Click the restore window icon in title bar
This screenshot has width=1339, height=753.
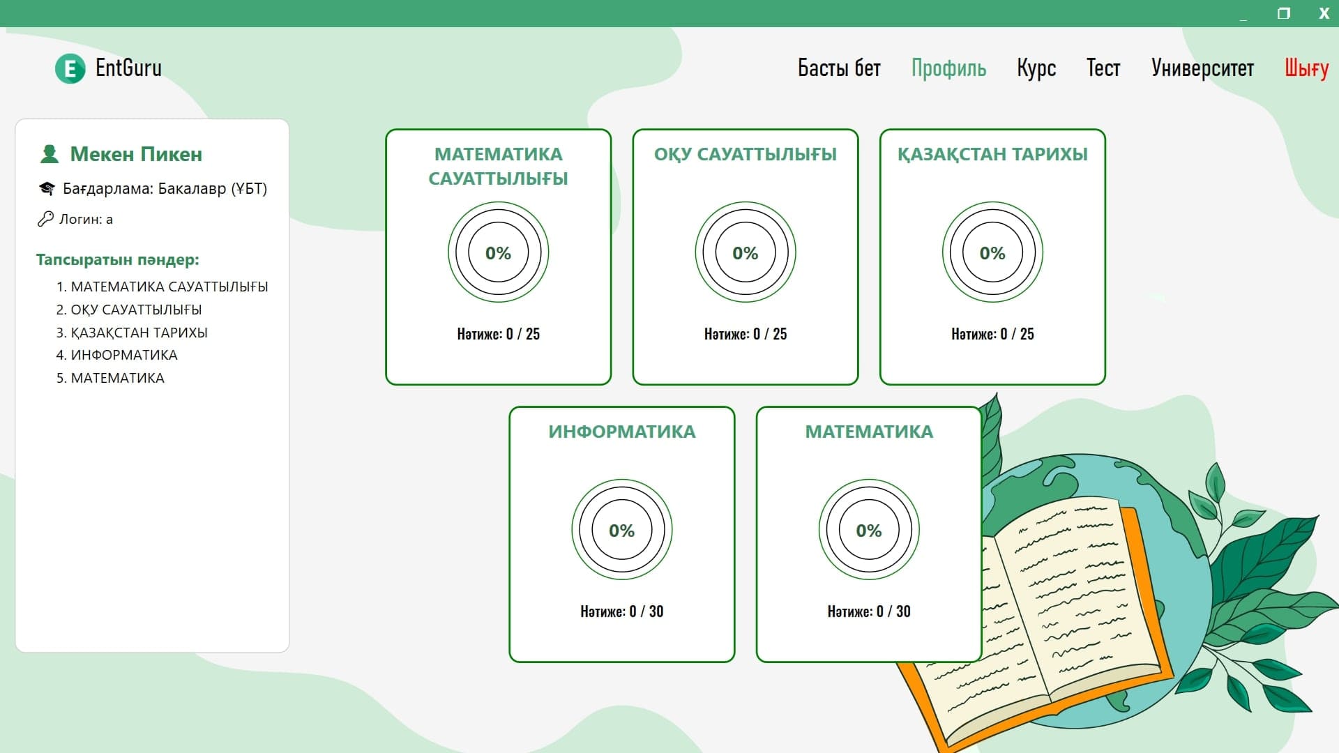(1283, 13)
